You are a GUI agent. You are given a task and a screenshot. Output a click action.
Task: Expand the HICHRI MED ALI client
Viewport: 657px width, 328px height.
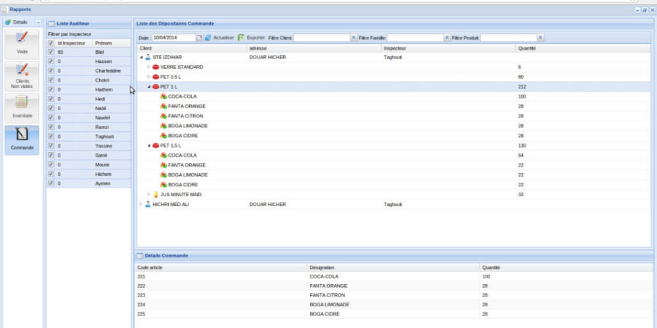pyautogui.click(x=141, y=205)
